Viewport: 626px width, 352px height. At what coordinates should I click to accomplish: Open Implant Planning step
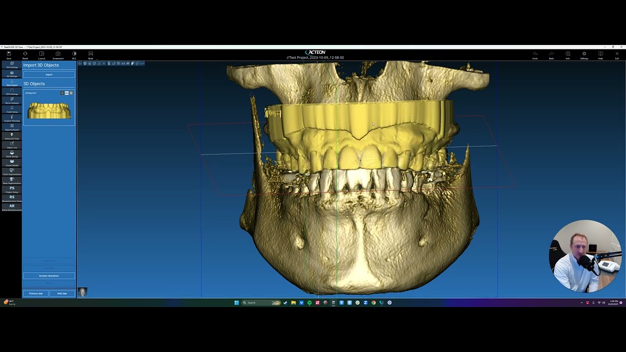pos(12,118)
